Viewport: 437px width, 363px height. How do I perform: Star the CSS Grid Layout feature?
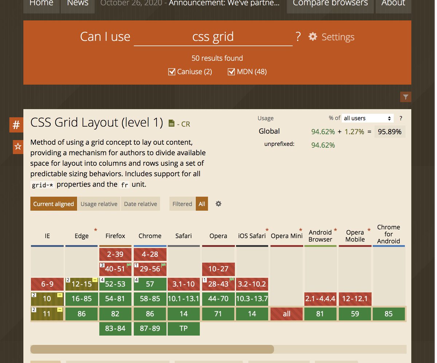(x=18, y=147)
